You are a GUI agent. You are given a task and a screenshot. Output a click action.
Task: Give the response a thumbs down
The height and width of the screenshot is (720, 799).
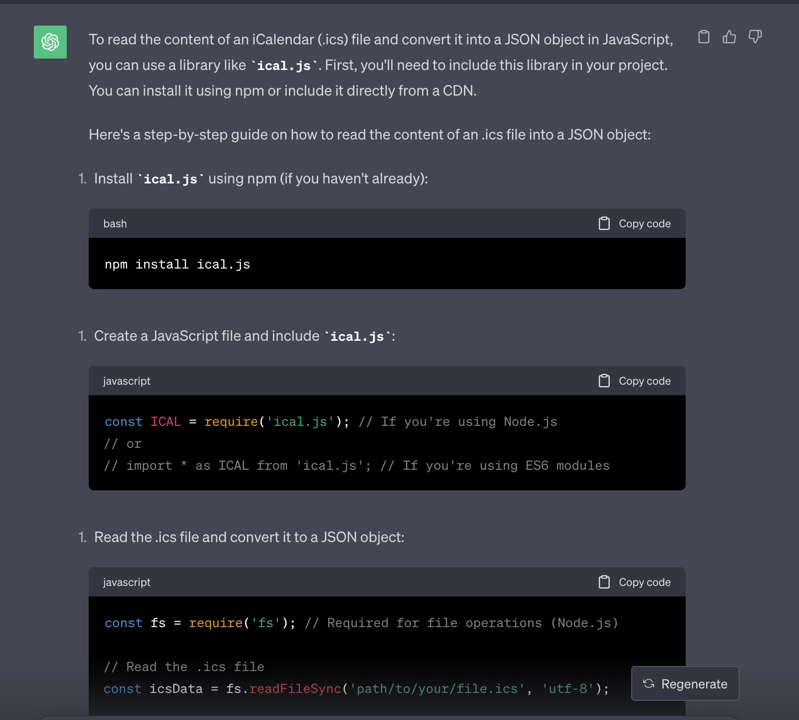point(755,37)
